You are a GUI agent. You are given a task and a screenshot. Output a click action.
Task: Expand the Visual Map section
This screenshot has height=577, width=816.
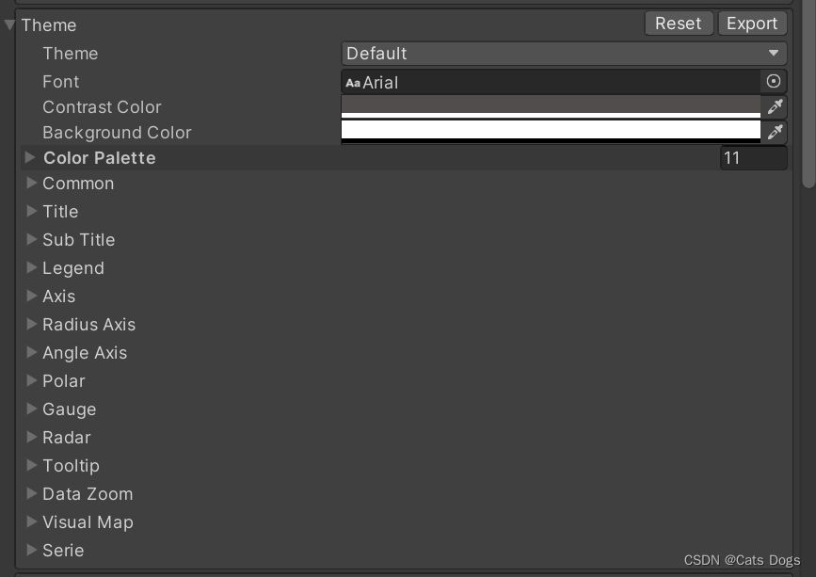pyautogui.click(x=31, y=522)
